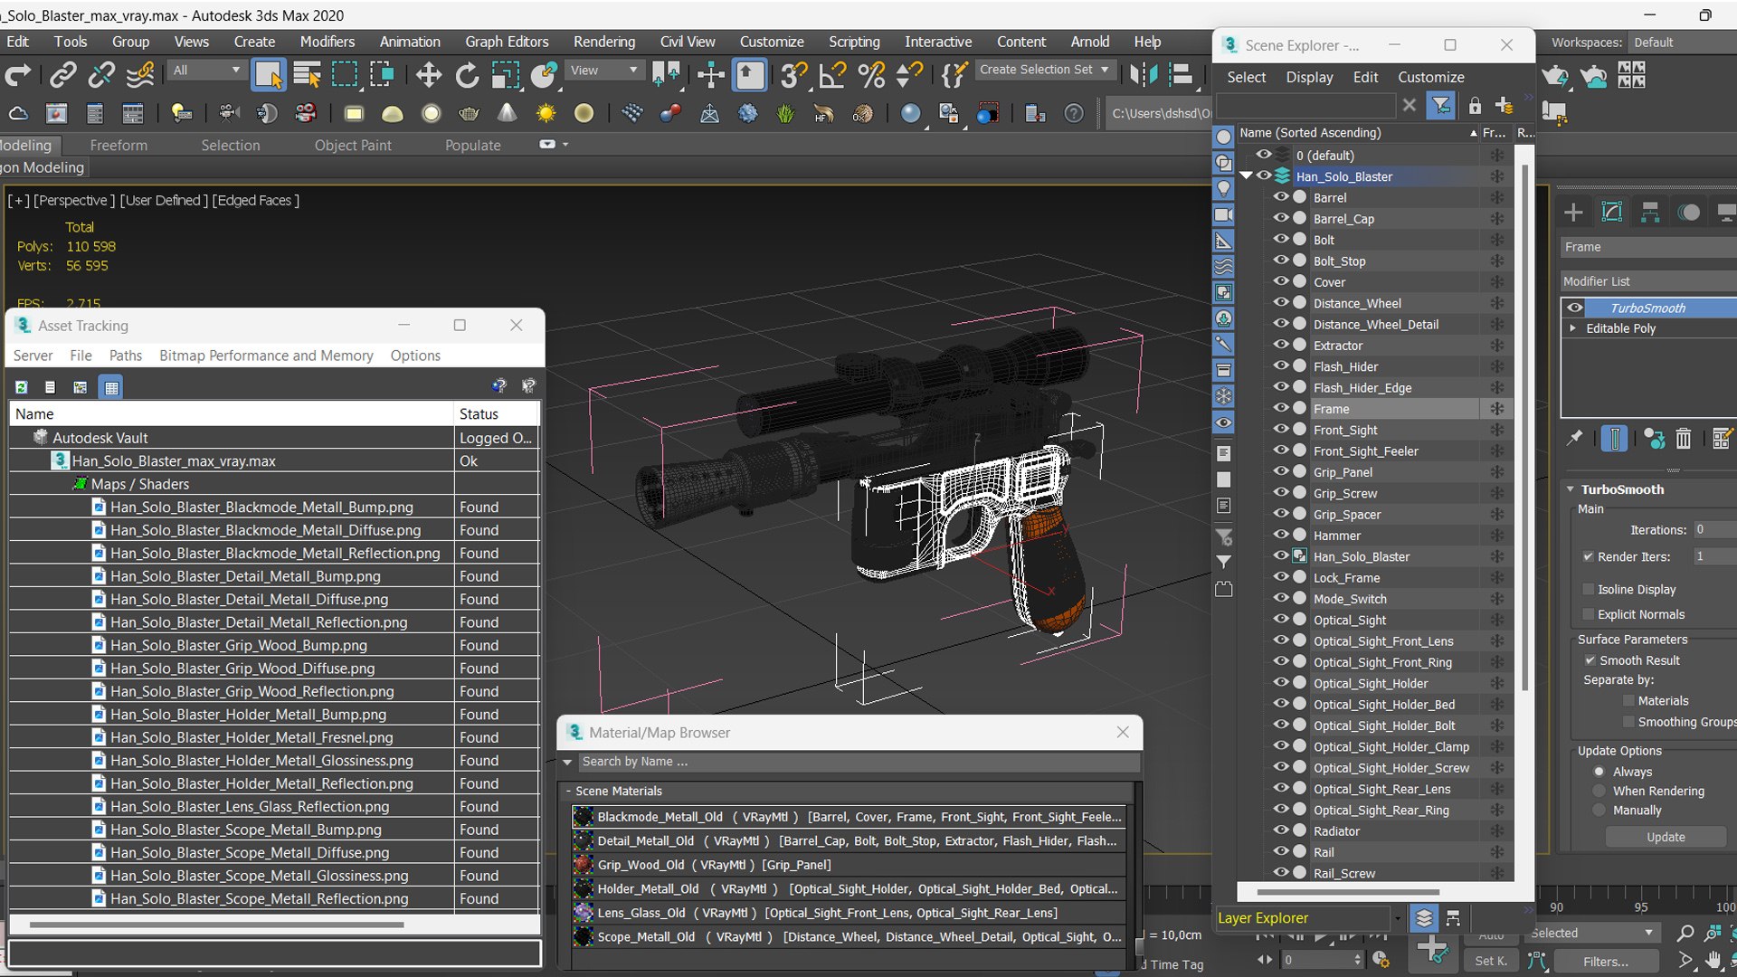Open View reference coordinate dropdown
The width and height of the screenshot is (1737, 977).
tap(603, 70)
